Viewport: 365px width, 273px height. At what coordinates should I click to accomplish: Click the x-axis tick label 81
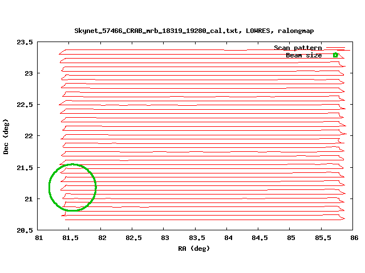click(x=39, y=238)
